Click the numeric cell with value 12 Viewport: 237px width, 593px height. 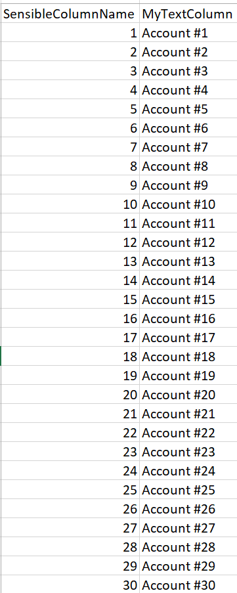pyautogui.click(x=70, y=242)
